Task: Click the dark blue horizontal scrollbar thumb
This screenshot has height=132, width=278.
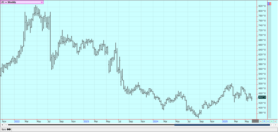Action: pyautogui.click(x=222, y=125)
